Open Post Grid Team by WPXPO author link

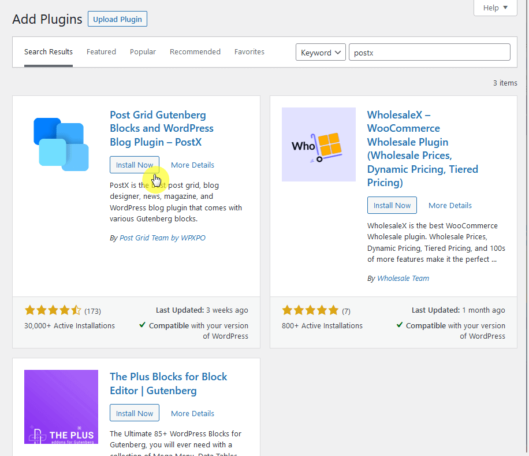(x=162, y=238)
